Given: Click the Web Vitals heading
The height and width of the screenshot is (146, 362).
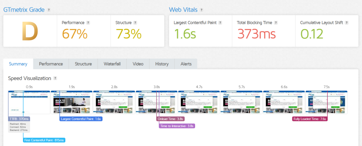Looking at the screenshot, I should tap(183, 10).
